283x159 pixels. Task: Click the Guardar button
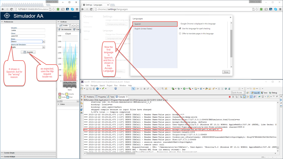point(28,52)
